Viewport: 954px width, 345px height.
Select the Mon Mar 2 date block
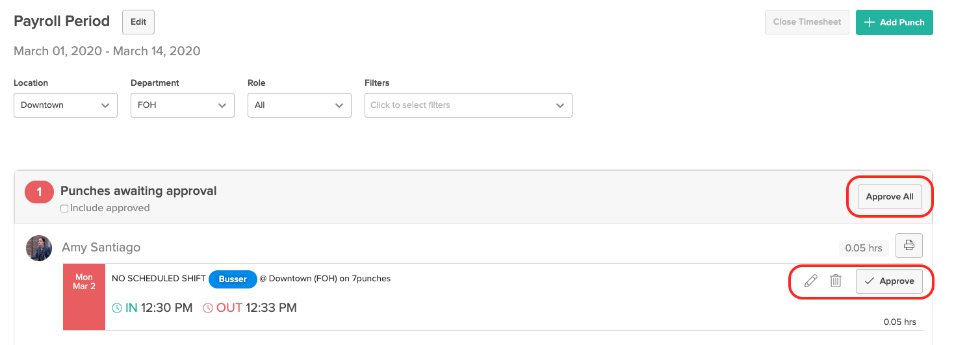tap(84, 297)
